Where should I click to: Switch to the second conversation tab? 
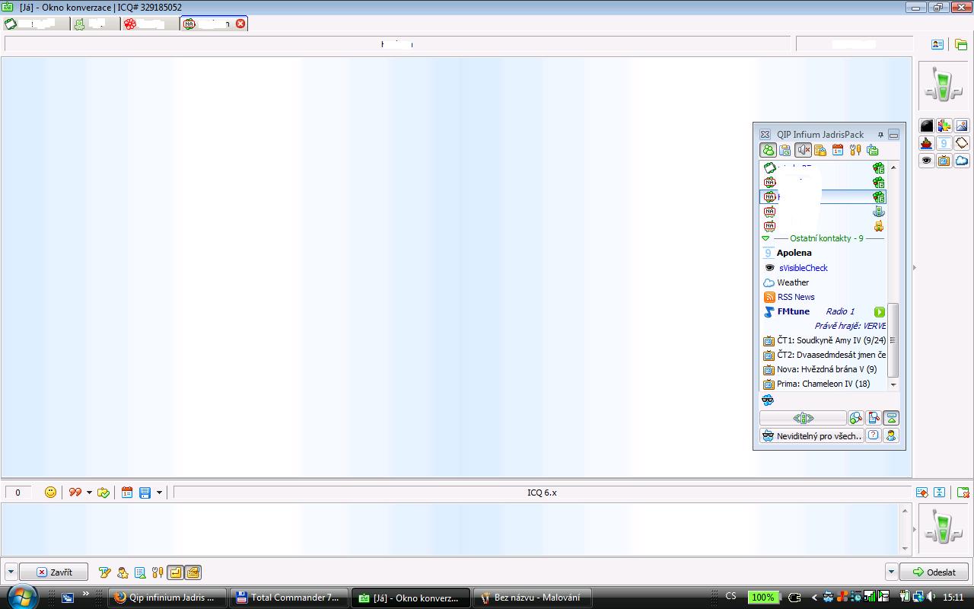[x=95, y=24]
